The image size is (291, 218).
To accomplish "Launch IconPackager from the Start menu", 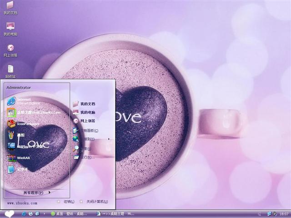I will (x=23, y=124).
